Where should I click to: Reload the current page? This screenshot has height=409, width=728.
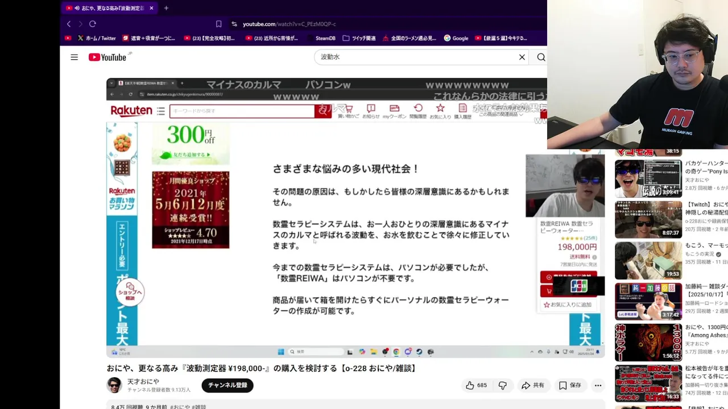pyautogui.click(x=93, y=24)
